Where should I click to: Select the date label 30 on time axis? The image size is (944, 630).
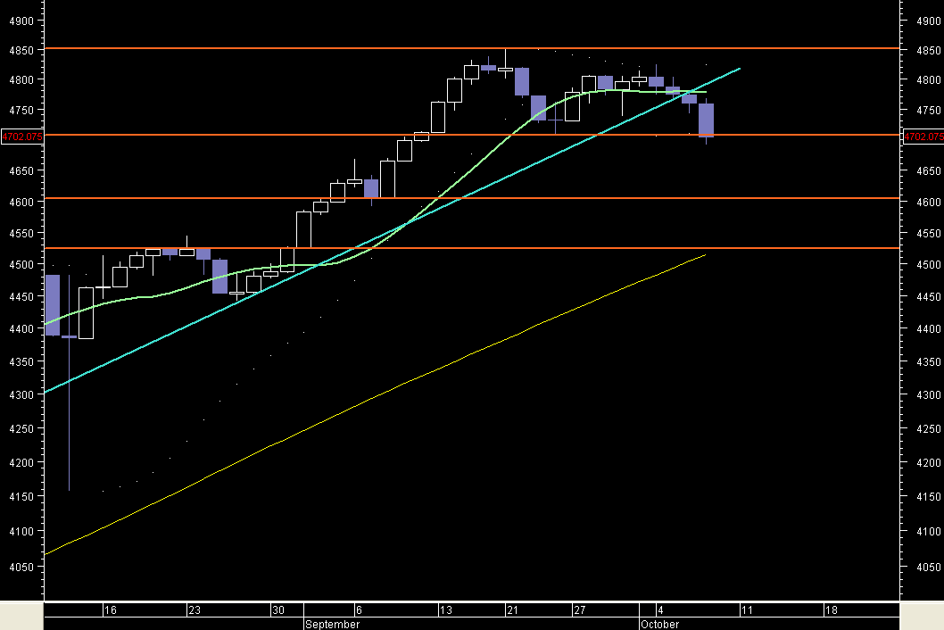[x=278, y=610]
